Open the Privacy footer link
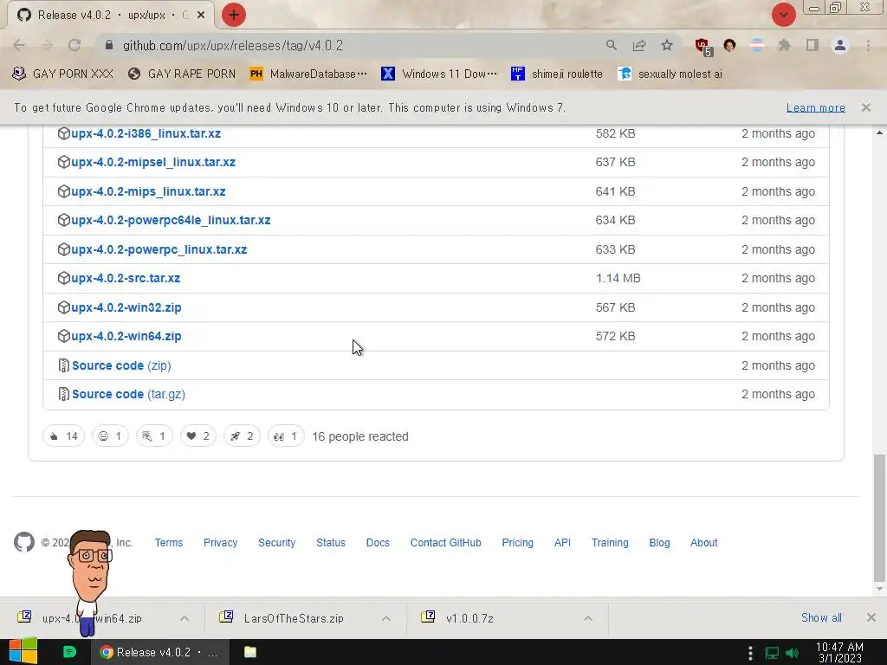 coord(220,542)
